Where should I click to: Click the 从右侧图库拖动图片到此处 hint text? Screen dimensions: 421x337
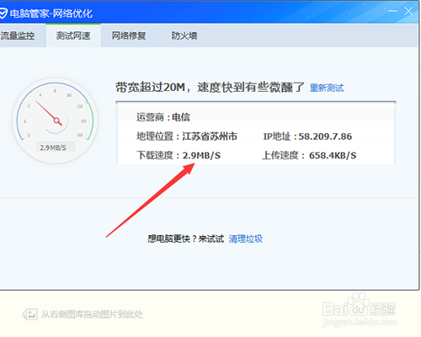[x=93, y=314]
